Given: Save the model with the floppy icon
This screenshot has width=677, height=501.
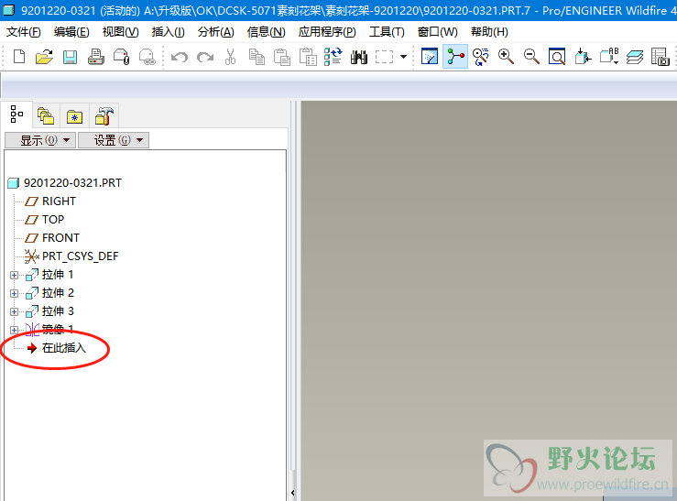Looking at the screenshot, I should pos(70,57).
